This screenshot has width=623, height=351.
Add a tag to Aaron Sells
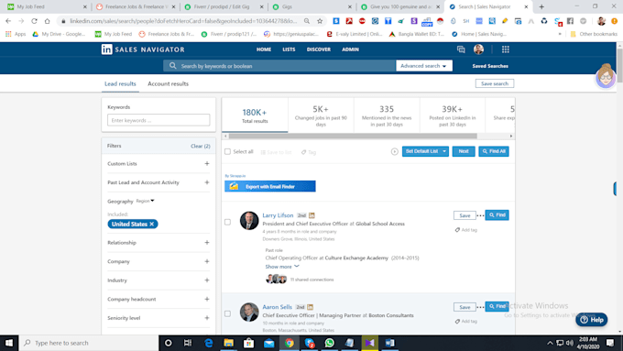pyautogui.click(x=466, y=321)
